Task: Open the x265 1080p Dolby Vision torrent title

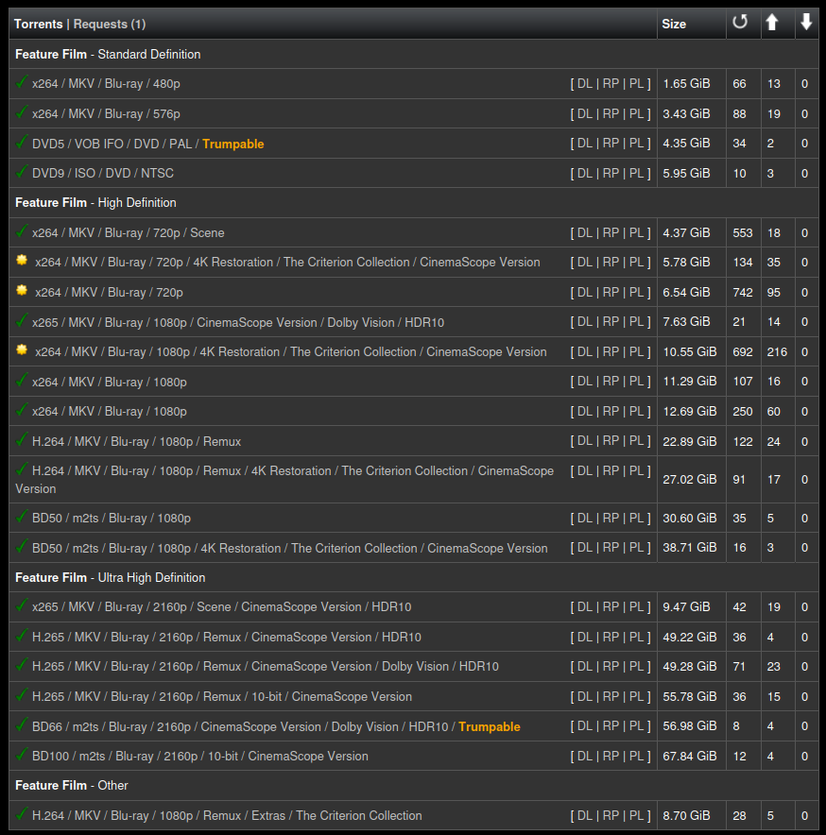Action: click(237, 322)
